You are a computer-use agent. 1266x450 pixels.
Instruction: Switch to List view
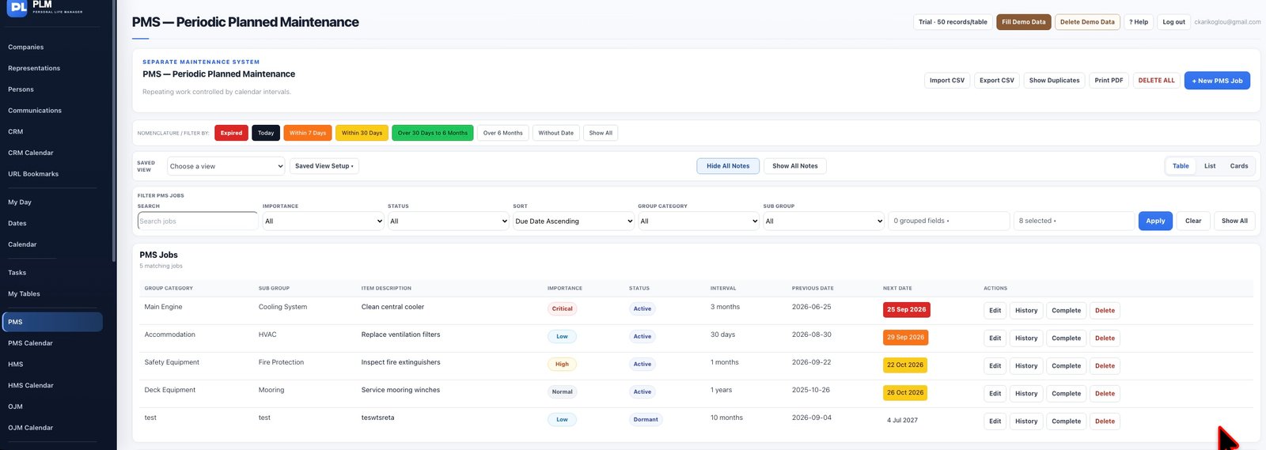pyautogui.click(x=1210, y=166)
